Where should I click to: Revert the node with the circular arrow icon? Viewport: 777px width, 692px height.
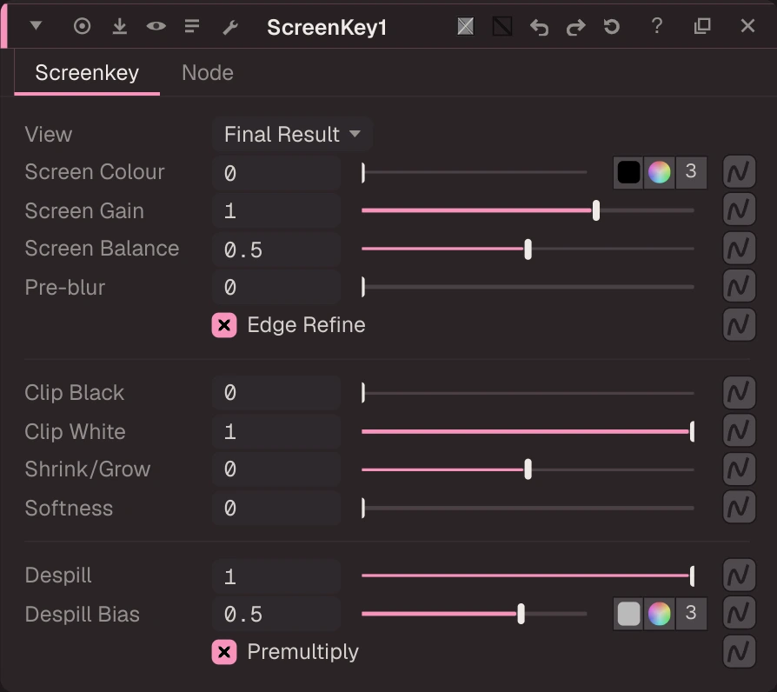pyautogui.click(x=612, y=26)
